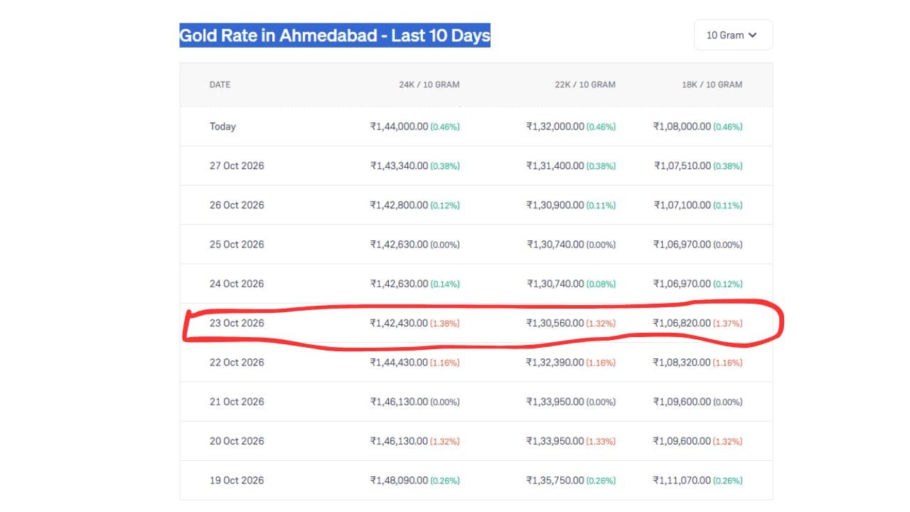The image size is (910, 512).
Task: Select the '22K / 10 GRAM' column header
Action: 585,85
